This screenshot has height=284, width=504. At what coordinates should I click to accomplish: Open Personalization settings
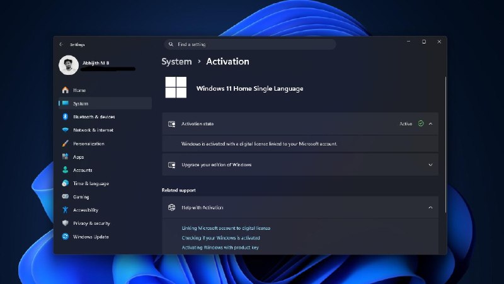pos(105,144)
